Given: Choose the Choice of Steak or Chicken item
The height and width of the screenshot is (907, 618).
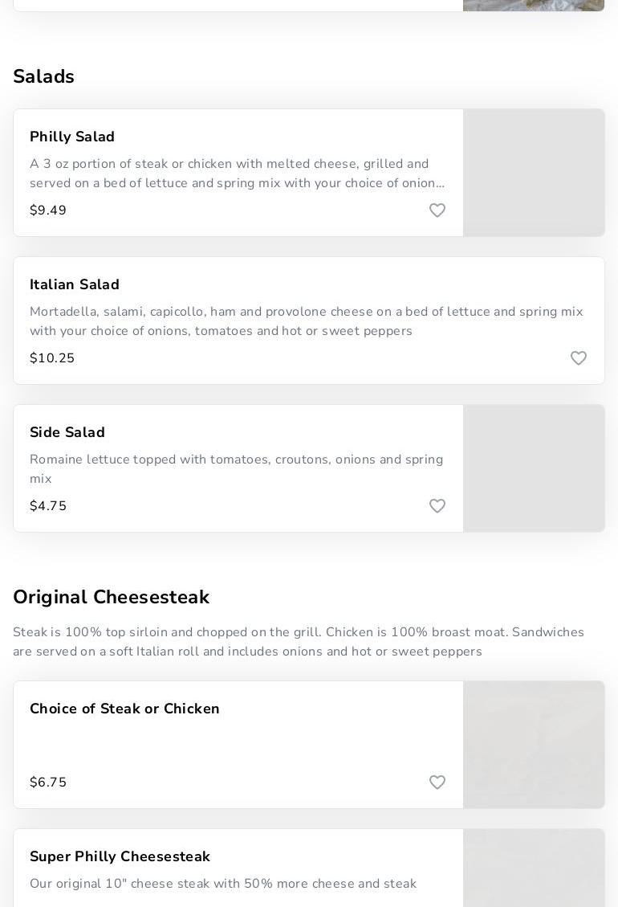Looking at the screenshot, I should (124, 709).
